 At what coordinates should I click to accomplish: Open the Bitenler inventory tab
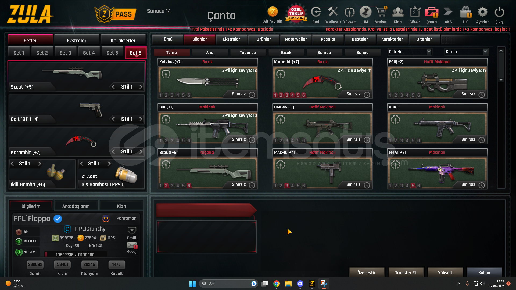[x=424, y=39]
